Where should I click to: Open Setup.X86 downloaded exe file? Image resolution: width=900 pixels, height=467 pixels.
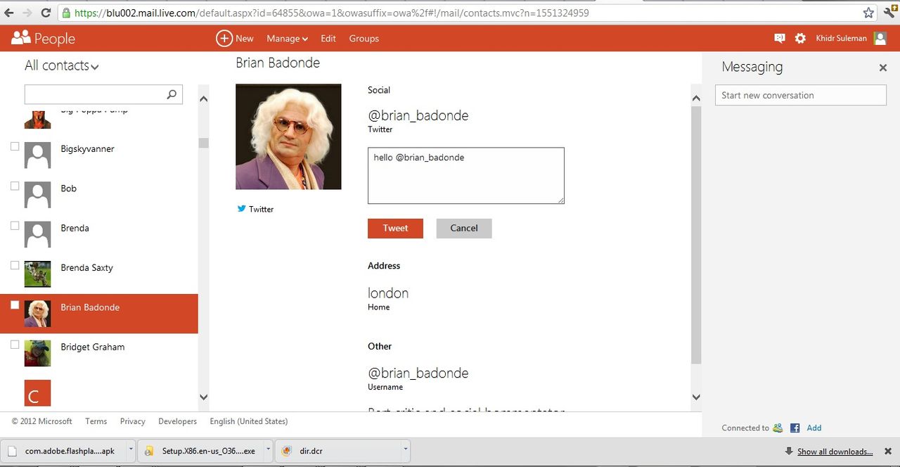pos(200,451)
